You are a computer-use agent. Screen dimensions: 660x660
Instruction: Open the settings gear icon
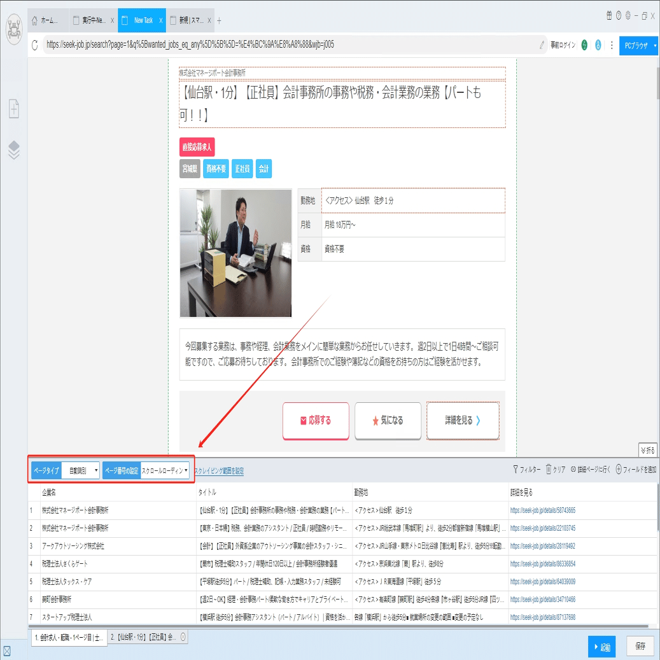[x=628, y=15]
